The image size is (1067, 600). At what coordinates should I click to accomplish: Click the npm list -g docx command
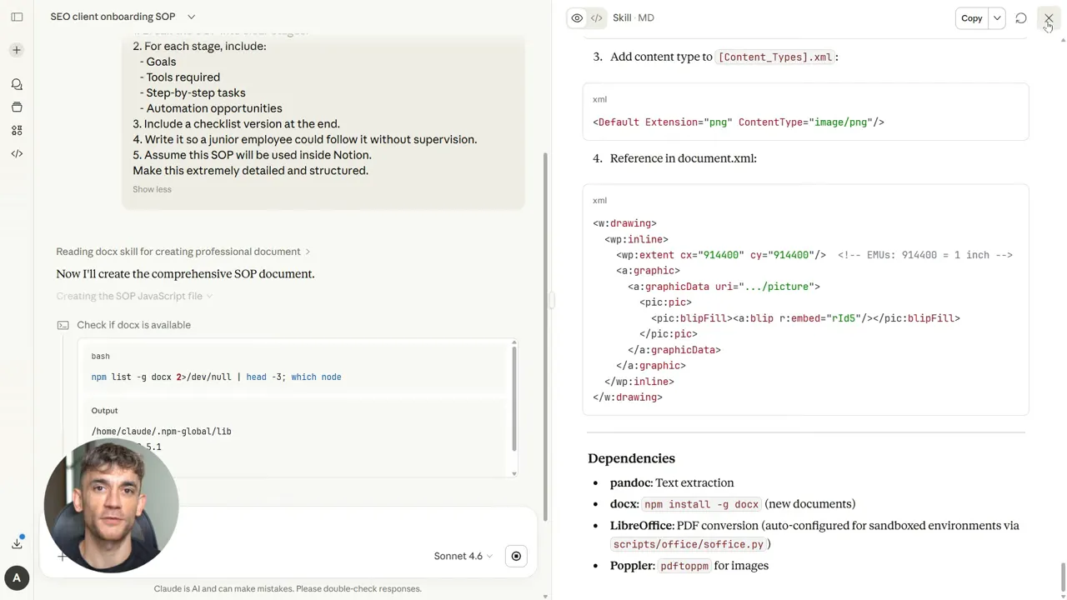pos(216,377)
